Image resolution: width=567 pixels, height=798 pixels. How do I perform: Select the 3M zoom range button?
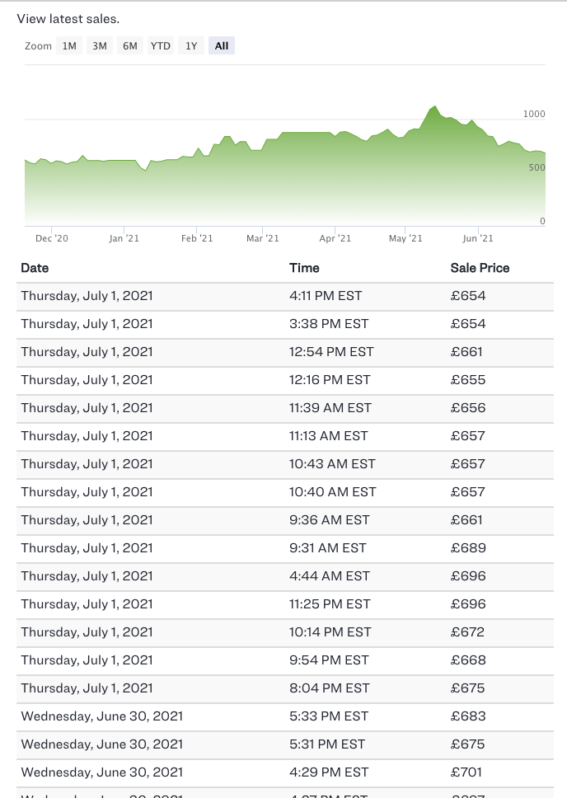pos(100,46)
